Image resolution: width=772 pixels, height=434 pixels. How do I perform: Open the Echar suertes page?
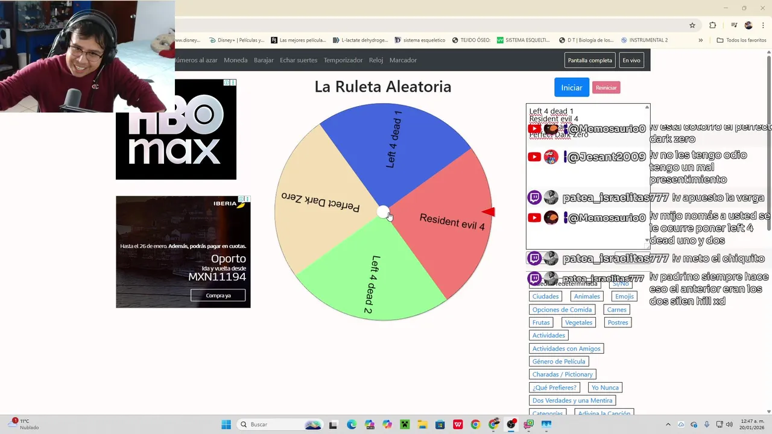pyautogui.click(x=299, y=60)
